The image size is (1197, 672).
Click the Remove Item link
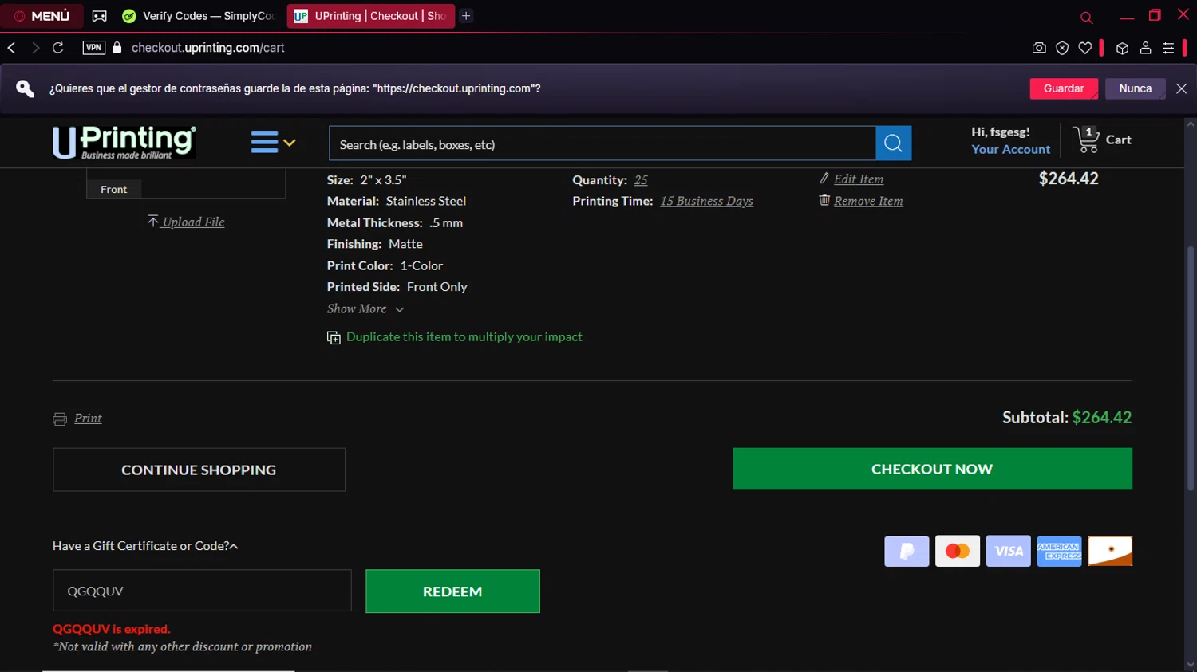click(x=867, y=202)
